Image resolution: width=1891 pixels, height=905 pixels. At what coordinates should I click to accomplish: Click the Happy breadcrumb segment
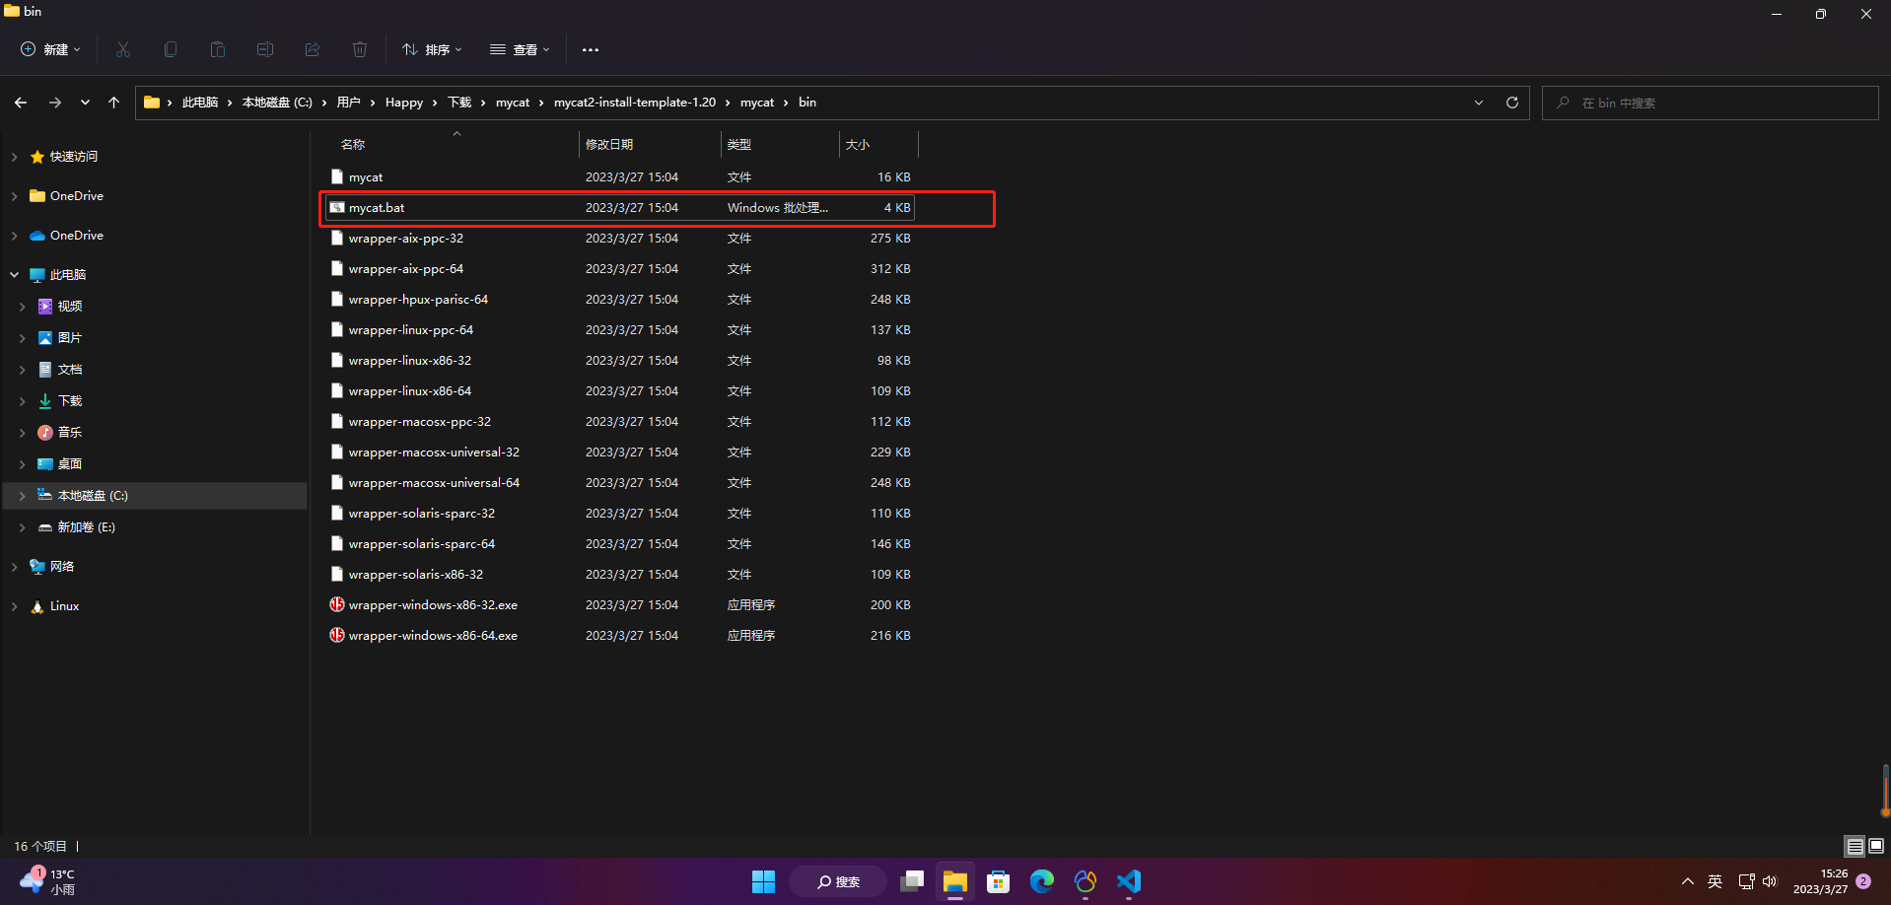[404, 103]
